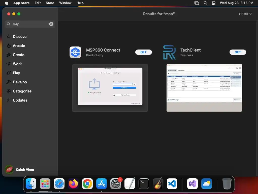This screenshot has height=194, width=258.
Task: Open the TechClient app icon
Action: click(169, 52)
